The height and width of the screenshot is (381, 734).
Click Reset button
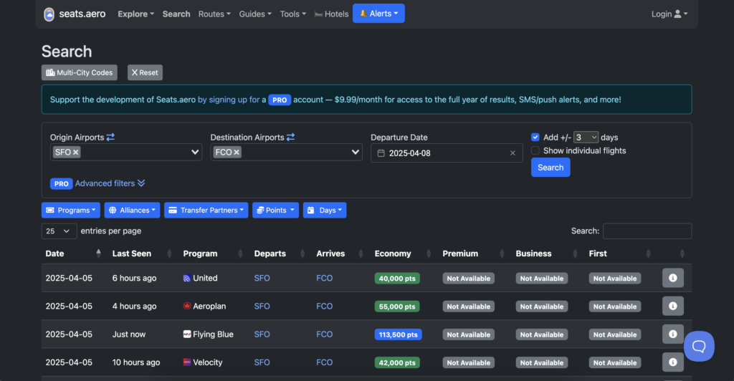tap(145, 72)
